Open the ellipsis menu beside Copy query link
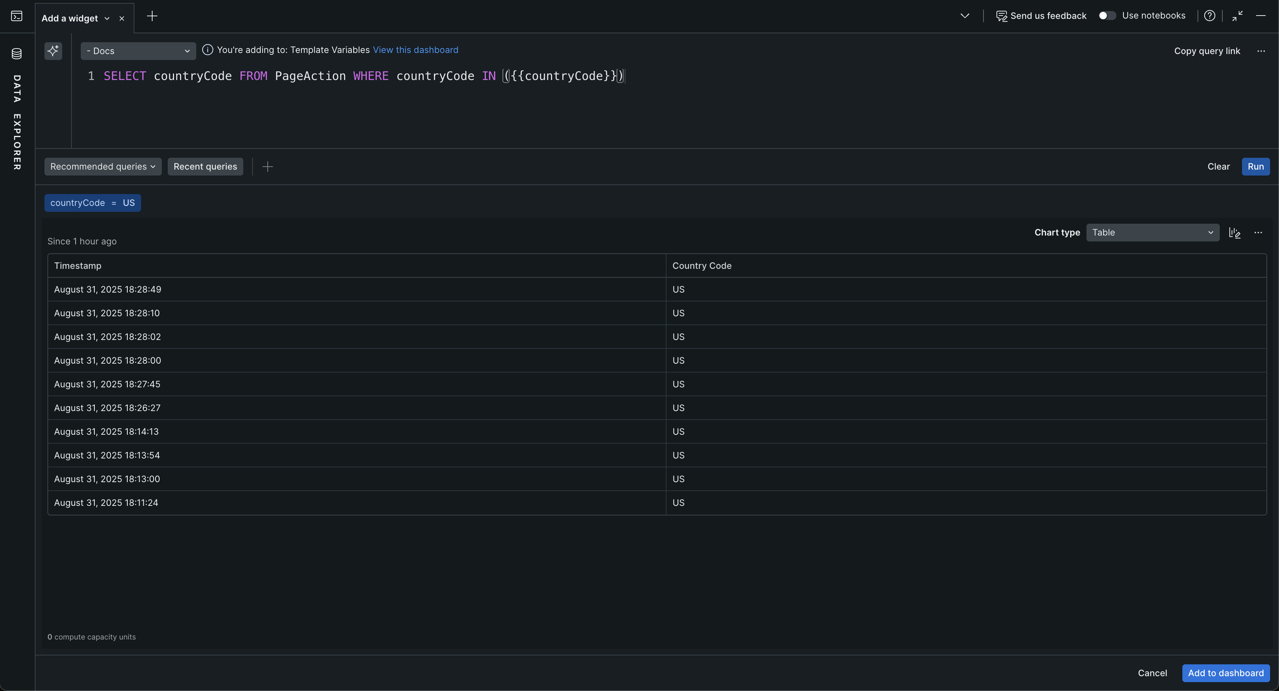The width and height of the screenshot is (1279, 691). click(x=1261, y=51)
